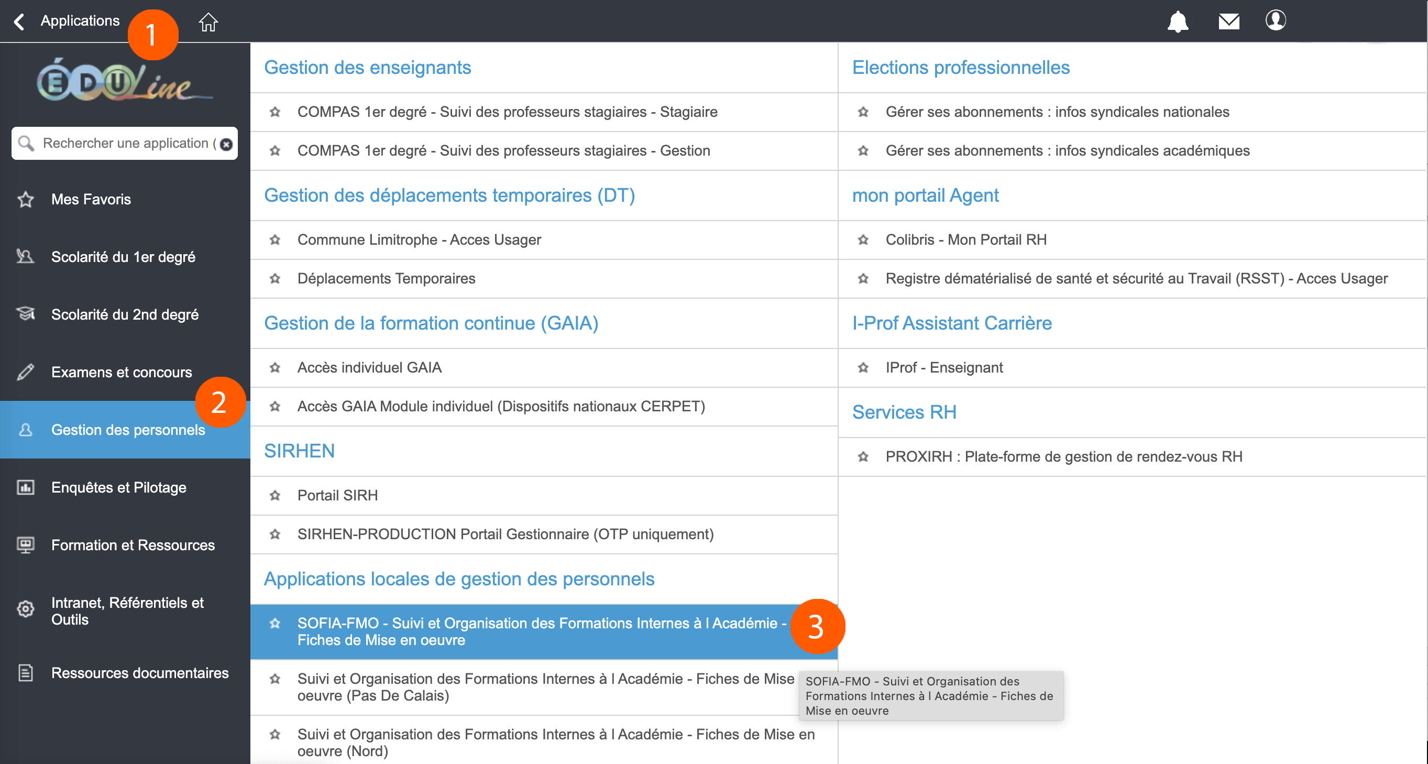Open the notifications bell
Image resolution: width=1428 pixels, height=764 pixels.
1178,21
